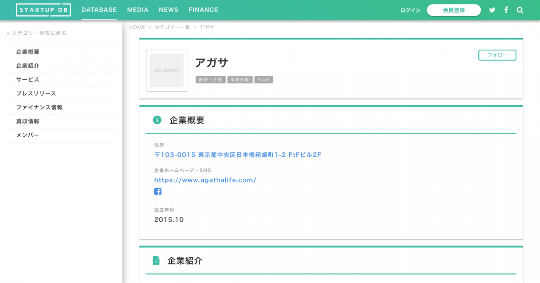Switch to the FINANCE navigation tab
The width and height of the screenshot is (540, 283).
[203, 10]
